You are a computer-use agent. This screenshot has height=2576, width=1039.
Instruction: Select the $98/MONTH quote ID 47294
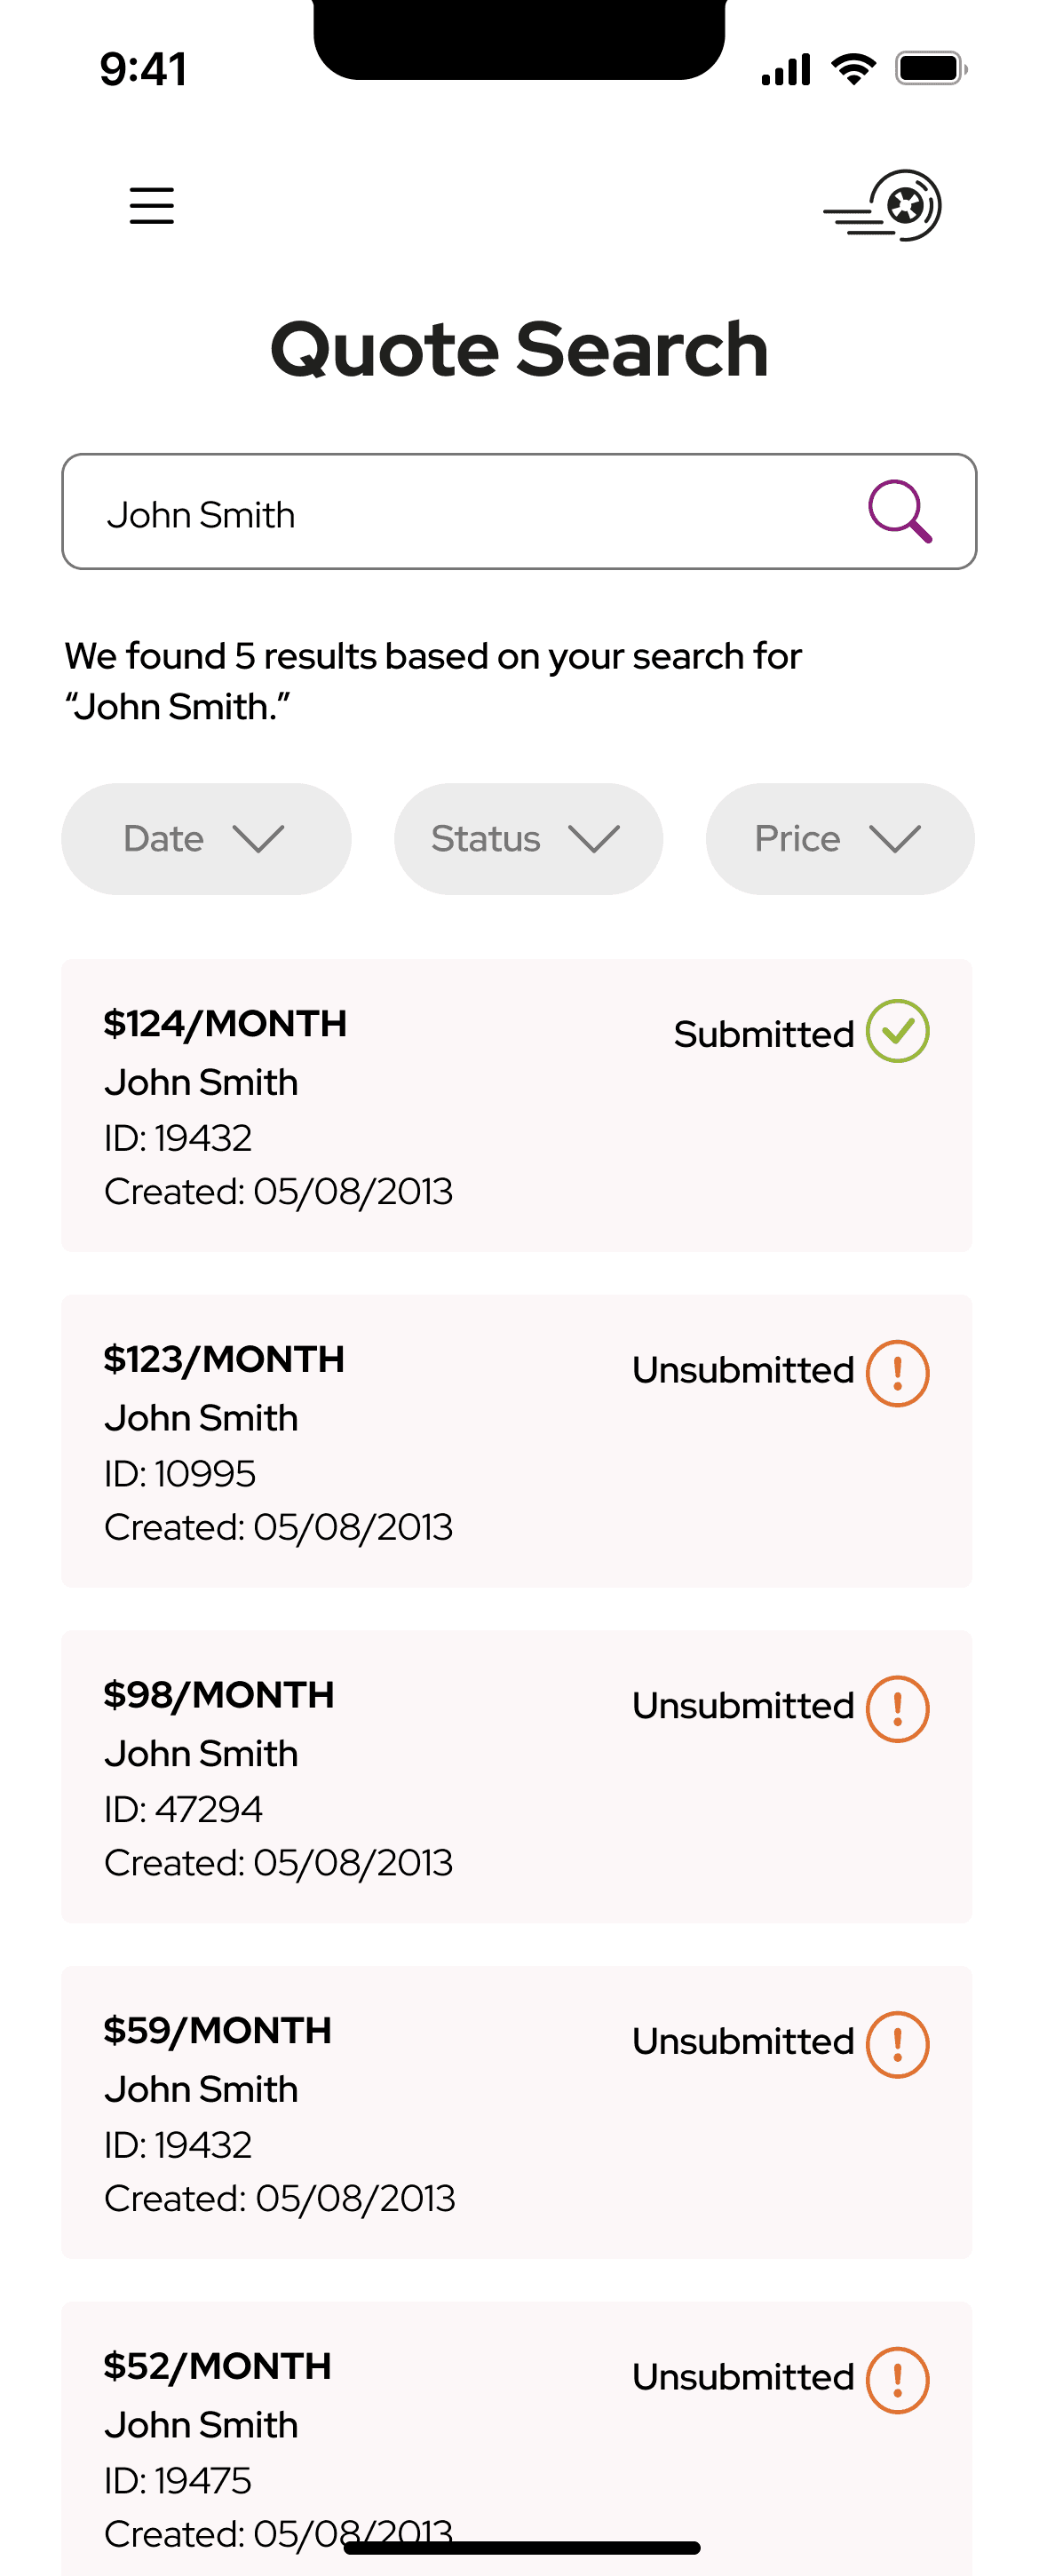pos(516,1778)
